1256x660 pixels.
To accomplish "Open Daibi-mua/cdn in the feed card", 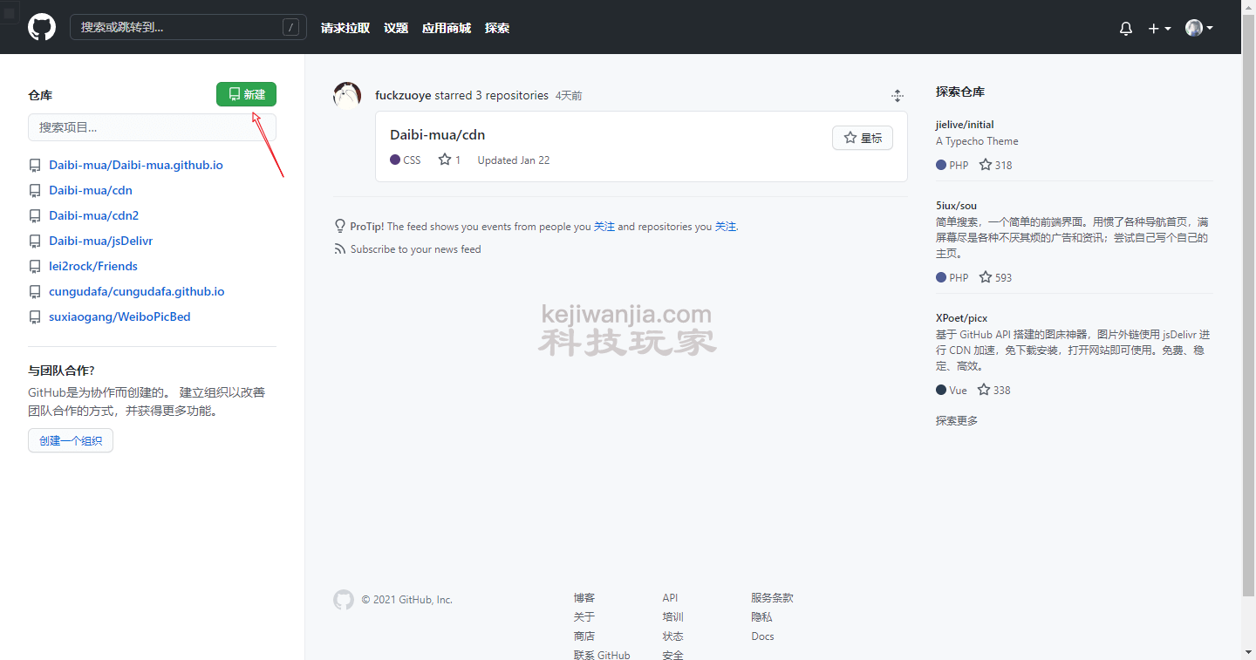I will (x=438, y=135).
